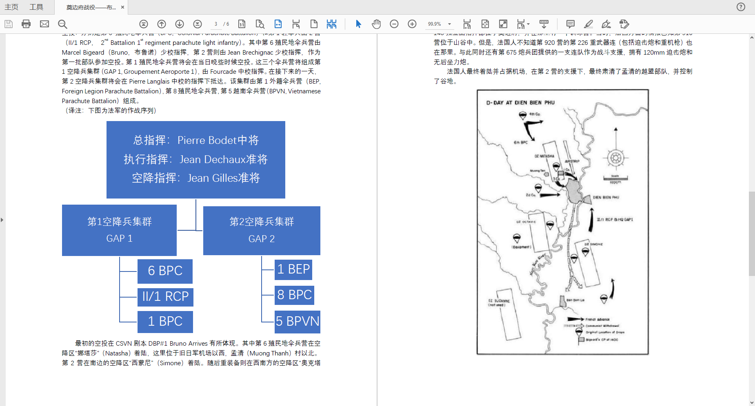Open the find text magnifier tool
The image size is (755, 406).
tap(62, 24)
